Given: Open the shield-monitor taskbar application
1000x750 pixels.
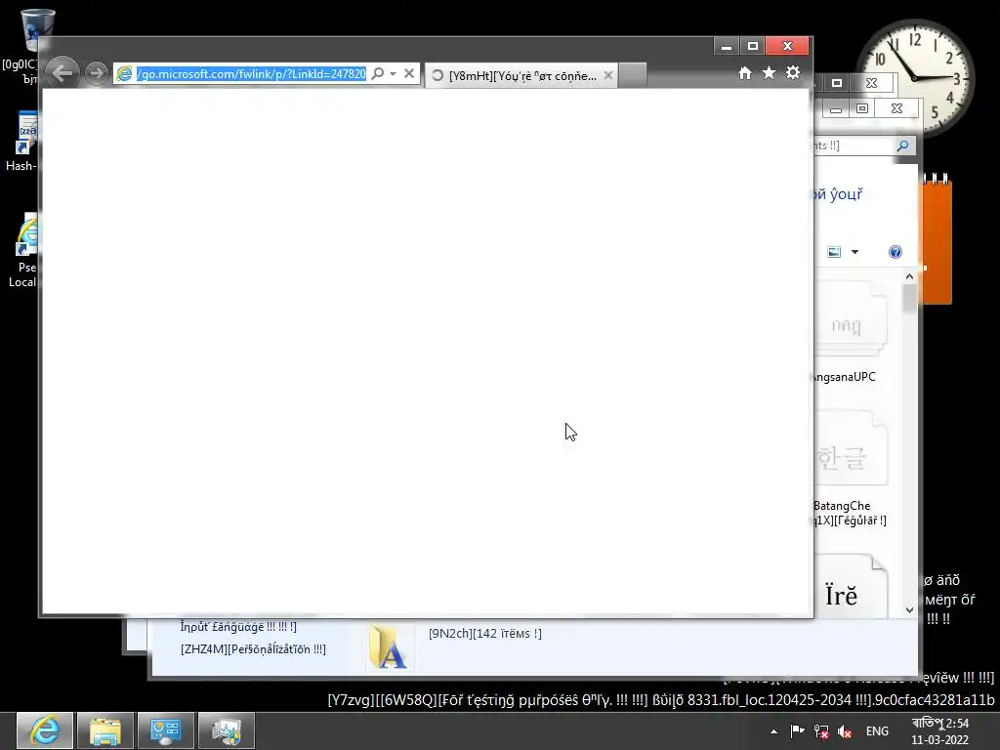Looking at the screenshot, I should [227, 730].
